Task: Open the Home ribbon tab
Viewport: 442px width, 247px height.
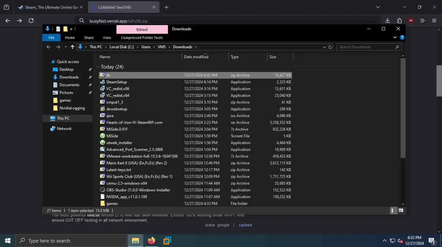Action: pos(70,38)
